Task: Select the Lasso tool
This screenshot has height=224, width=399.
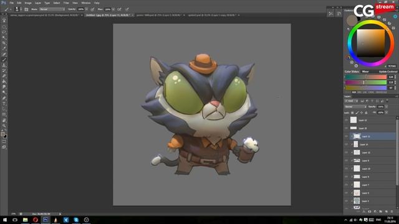Action: (x=4, y=32)
